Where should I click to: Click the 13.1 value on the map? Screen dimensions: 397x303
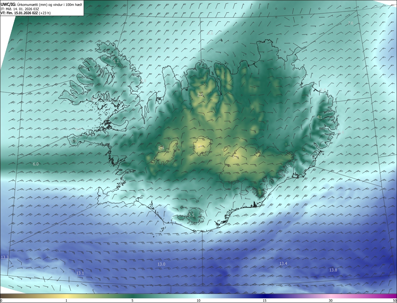point(80,273)
